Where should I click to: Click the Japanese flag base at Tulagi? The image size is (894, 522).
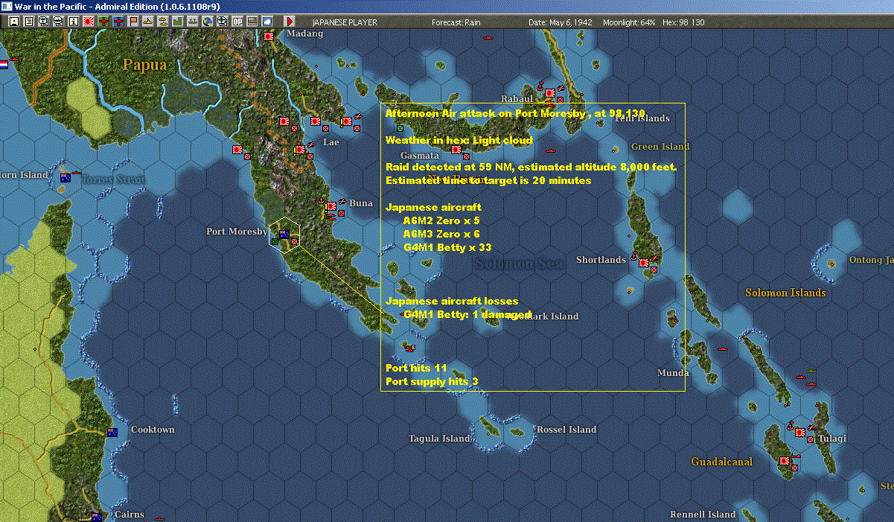(799, 432)
